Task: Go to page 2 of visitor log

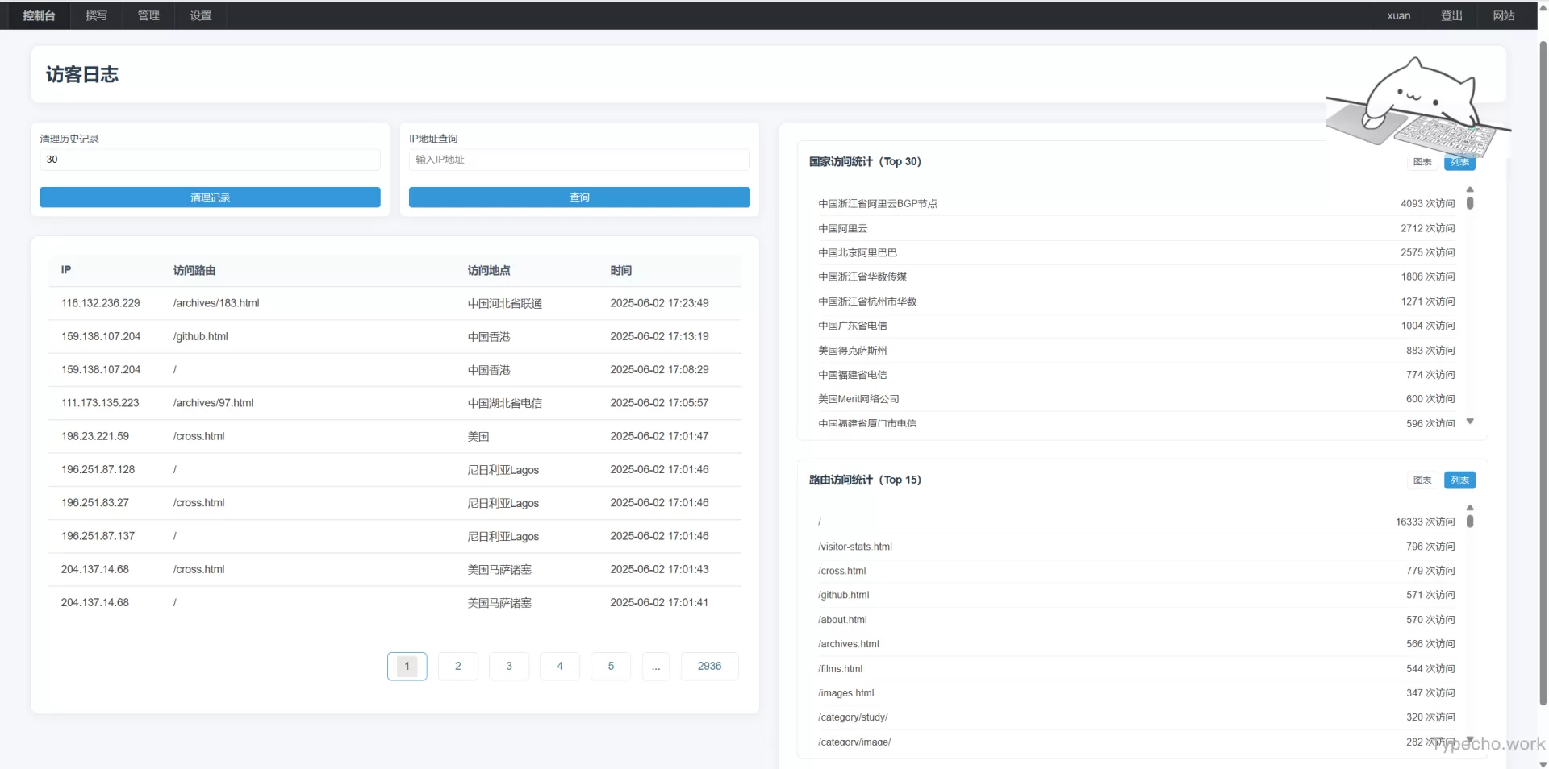Action: pyautogui.click(x=458, y=666)
